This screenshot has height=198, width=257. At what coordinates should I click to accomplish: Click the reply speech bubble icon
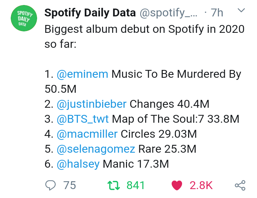50,185
